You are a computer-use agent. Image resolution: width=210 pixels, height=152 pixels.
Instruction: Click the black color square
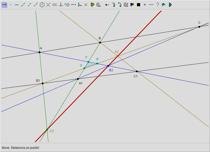pos(139,5)
